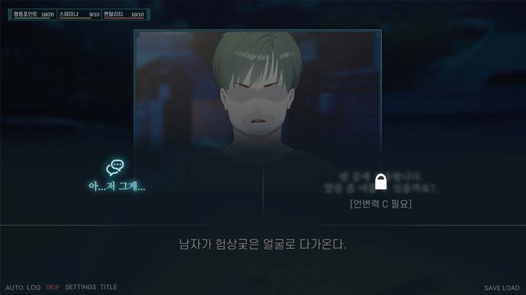Click the 스테미나 8/10 stat gauge
The height and width of the screenshot is (295, 526).
pos(79,15)
